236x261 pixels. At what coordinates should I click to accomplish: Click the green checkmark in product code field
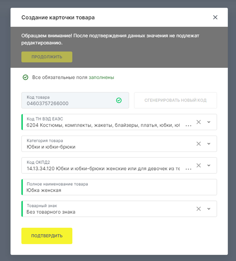tap(119, 100)
